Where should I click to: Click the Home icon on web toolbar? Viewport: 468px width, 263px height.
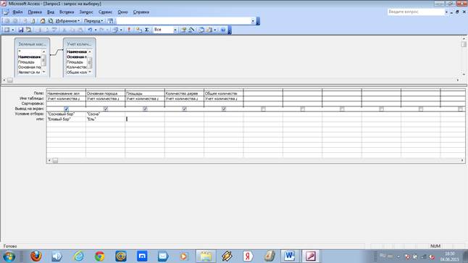43,21
